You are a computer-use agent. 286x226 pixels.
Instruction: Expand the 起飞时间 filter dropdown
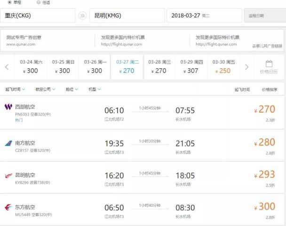coord(15,89)
